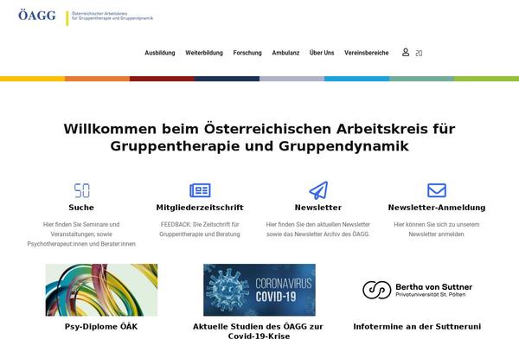This screenshot has height=346, width=519.
Task: Click the Bertha von Suttner logo image
Action: [418, 290]
